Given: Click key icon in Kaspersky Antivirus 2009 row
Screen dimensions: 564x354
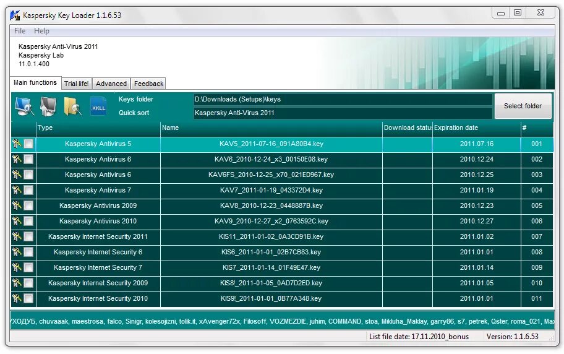Looking at the screenshot, I should (17, 205).
